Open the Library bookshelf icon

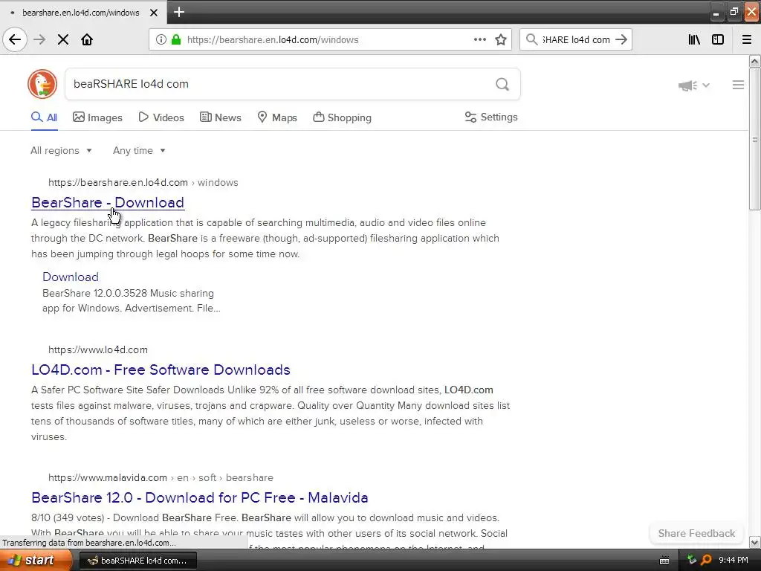[x=695, y=40]
